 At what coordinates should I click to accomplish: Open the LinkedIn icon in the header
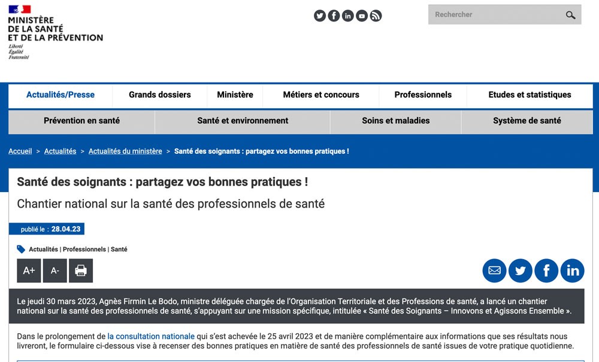pyautogui.click(x=347, y=16)
